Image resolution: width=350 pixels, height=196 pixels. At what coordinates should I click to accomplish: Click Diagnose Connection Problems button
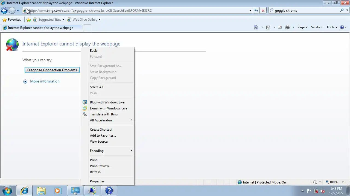52,70
